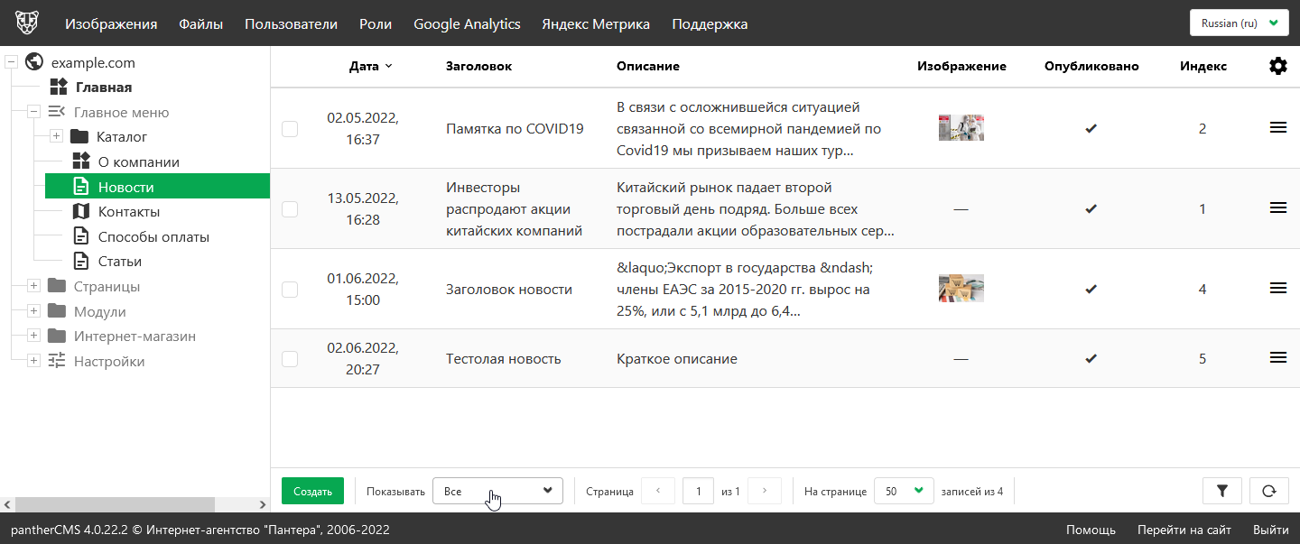1300x544 pixels.
Task: Open table column settings gear
Action: (1277, 66)
